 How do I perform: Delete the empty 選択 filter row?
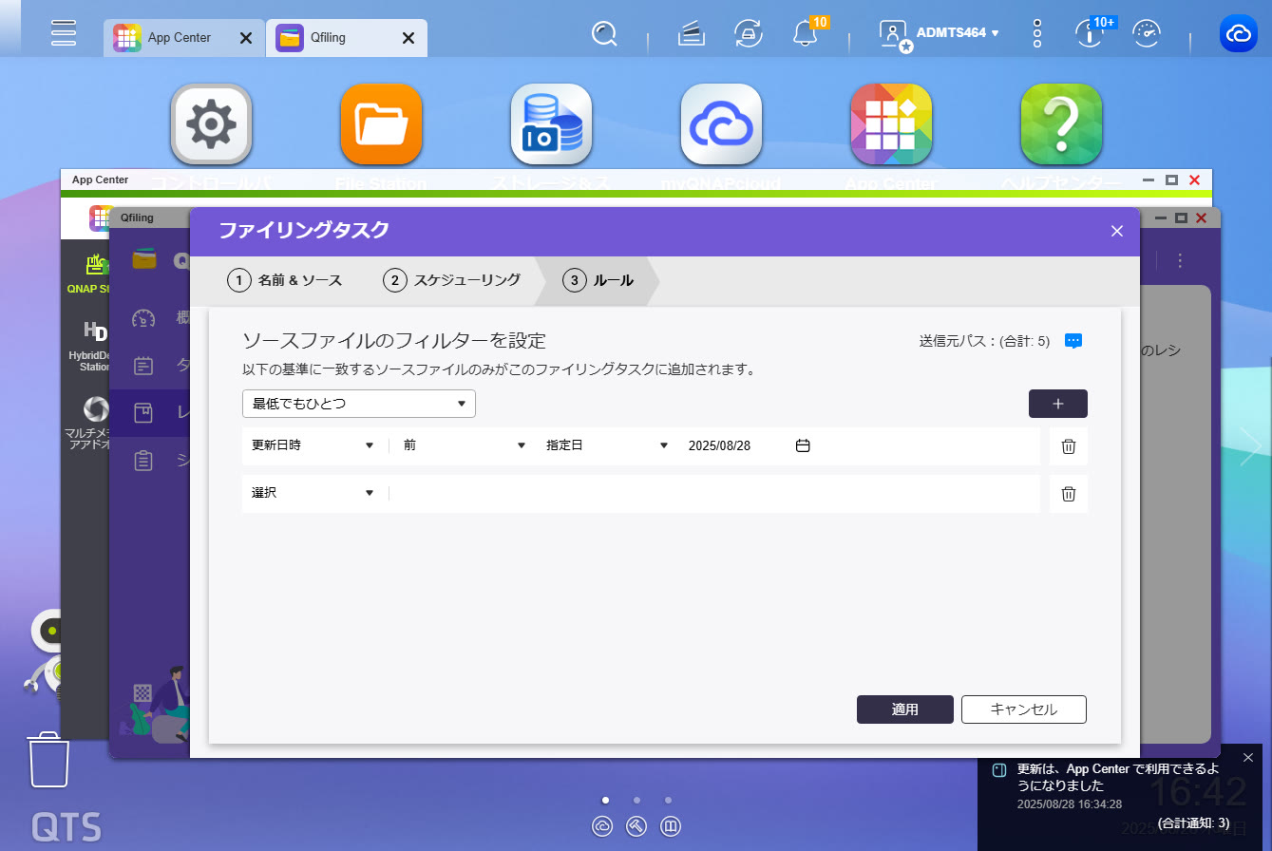click(1068, 494)
